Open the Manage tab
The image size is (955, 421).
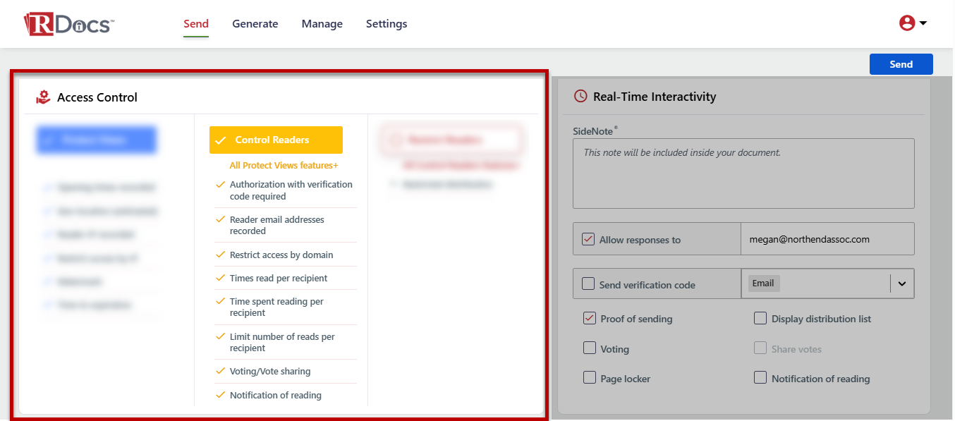(322, 24)
